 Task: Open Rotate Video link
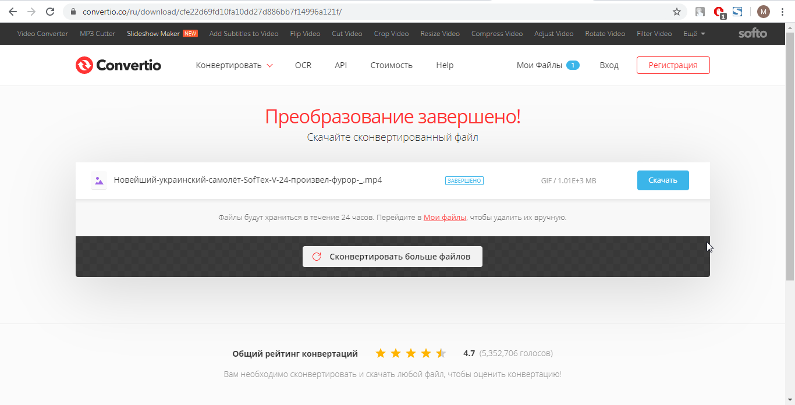tap(605, 34)
